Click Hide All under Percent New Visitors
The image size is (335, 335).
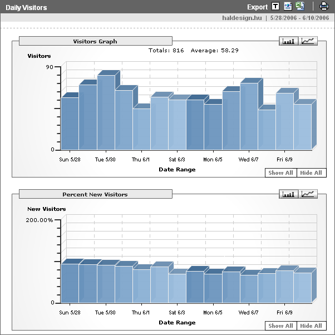click(x=311, y=326)
